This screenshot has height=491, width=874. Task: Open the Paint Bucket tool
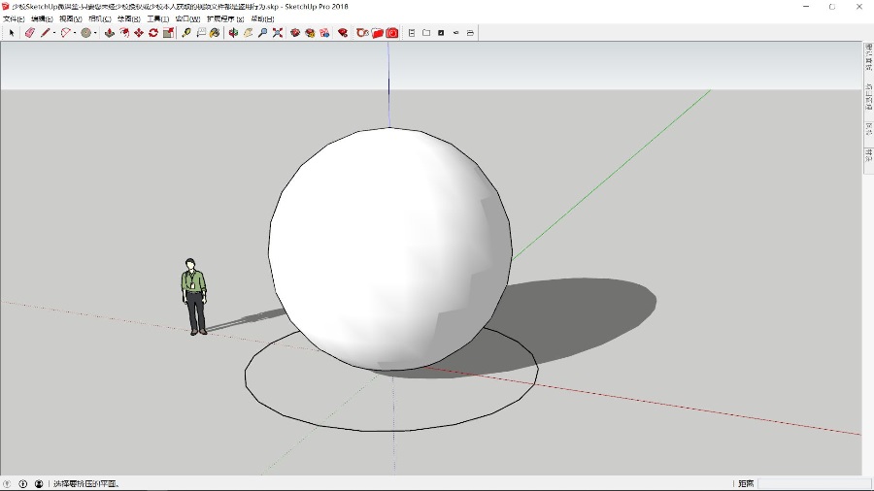(215, 33)
